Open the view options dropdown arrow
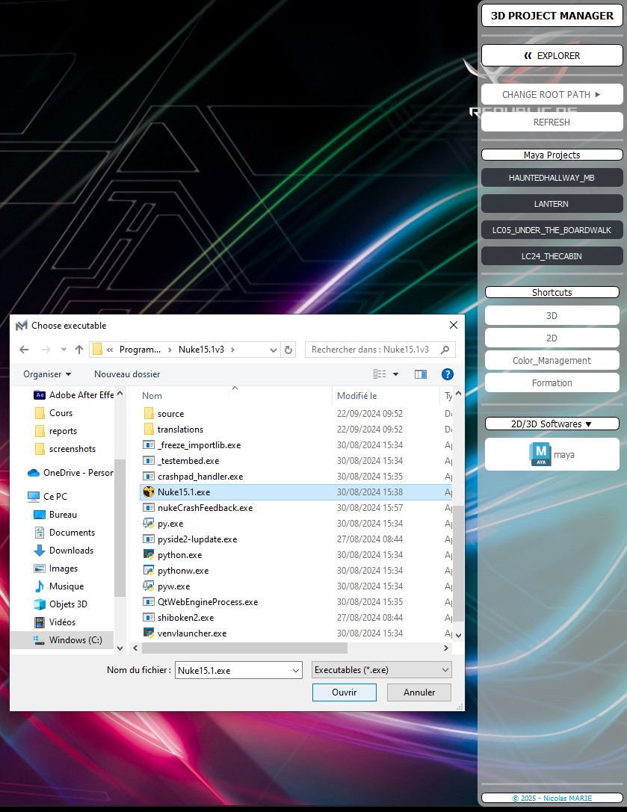 click(x=396, y=374)
